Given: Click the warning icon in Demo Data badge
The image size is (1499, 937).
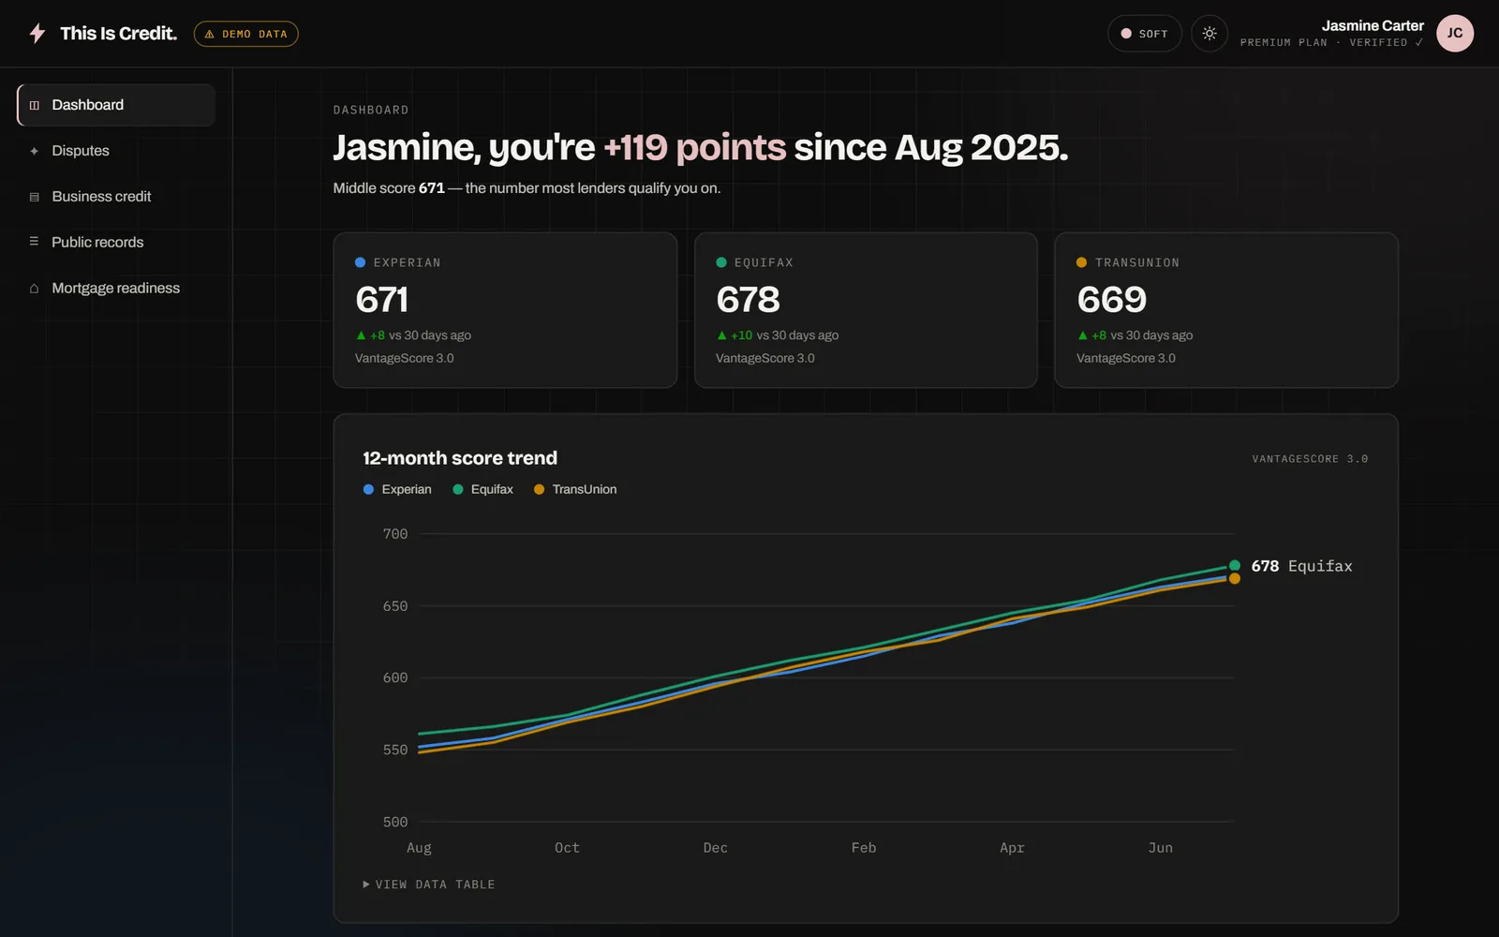Looking at the screenshot, I should [209, 34].
